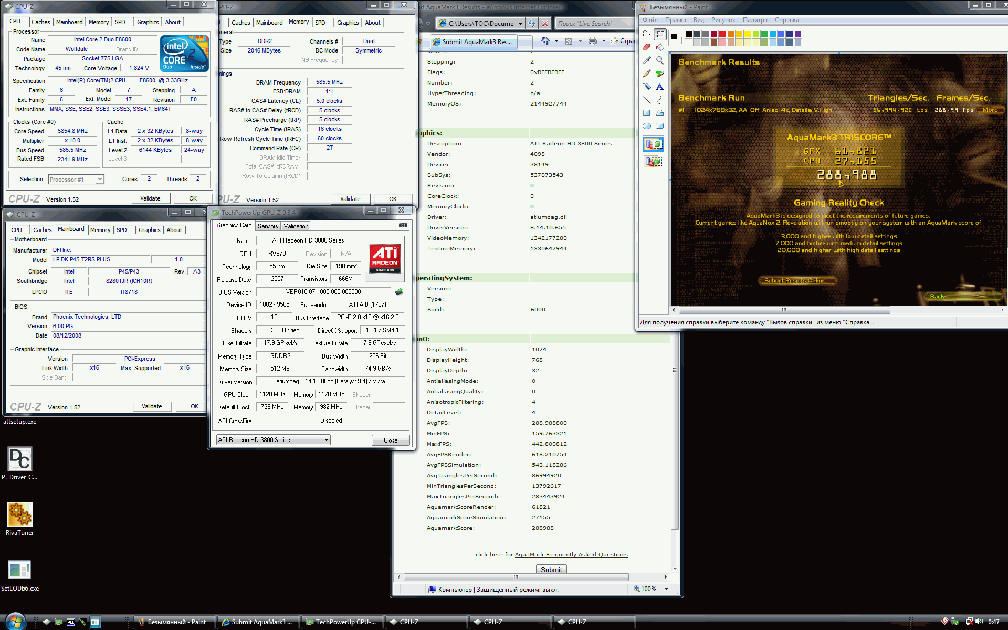Open the Print dropdown arrow in IE
The height and width of the screenshot is (630, 1008).
pyautogui.click(x=604, y=41)
